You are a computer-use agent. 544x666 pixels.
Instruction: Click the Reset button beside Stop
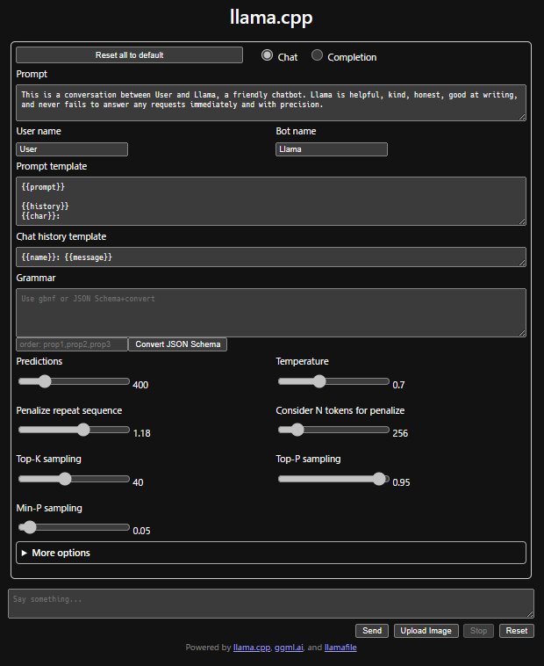tap(517, 631)
